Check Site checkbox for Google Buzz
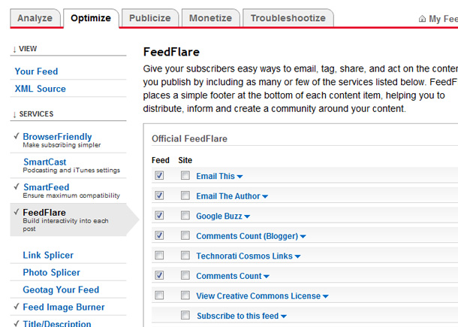Image resolution: width=458 pixels, height=327 pixels. pos(185,216)
